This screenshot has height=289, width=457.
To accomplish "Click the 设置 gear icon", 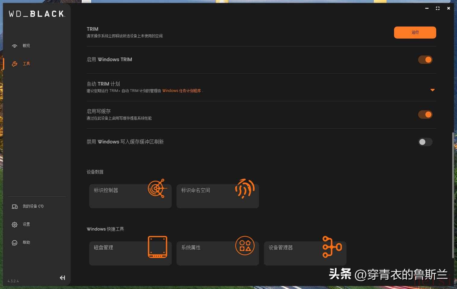I will 14,225.
